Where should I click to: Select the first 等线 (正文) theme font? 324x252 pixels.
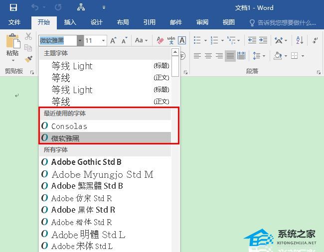(105, 78)
